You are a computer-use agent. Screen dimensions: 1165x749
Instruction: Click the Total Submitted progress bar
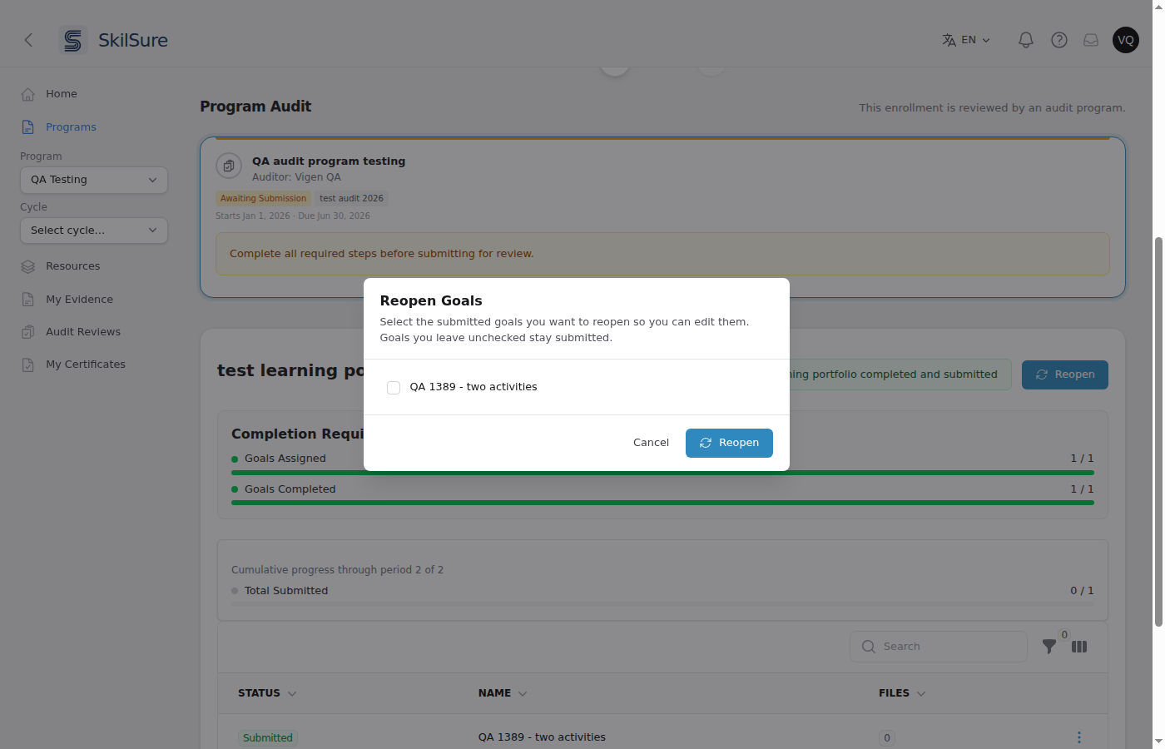point(662,604)
